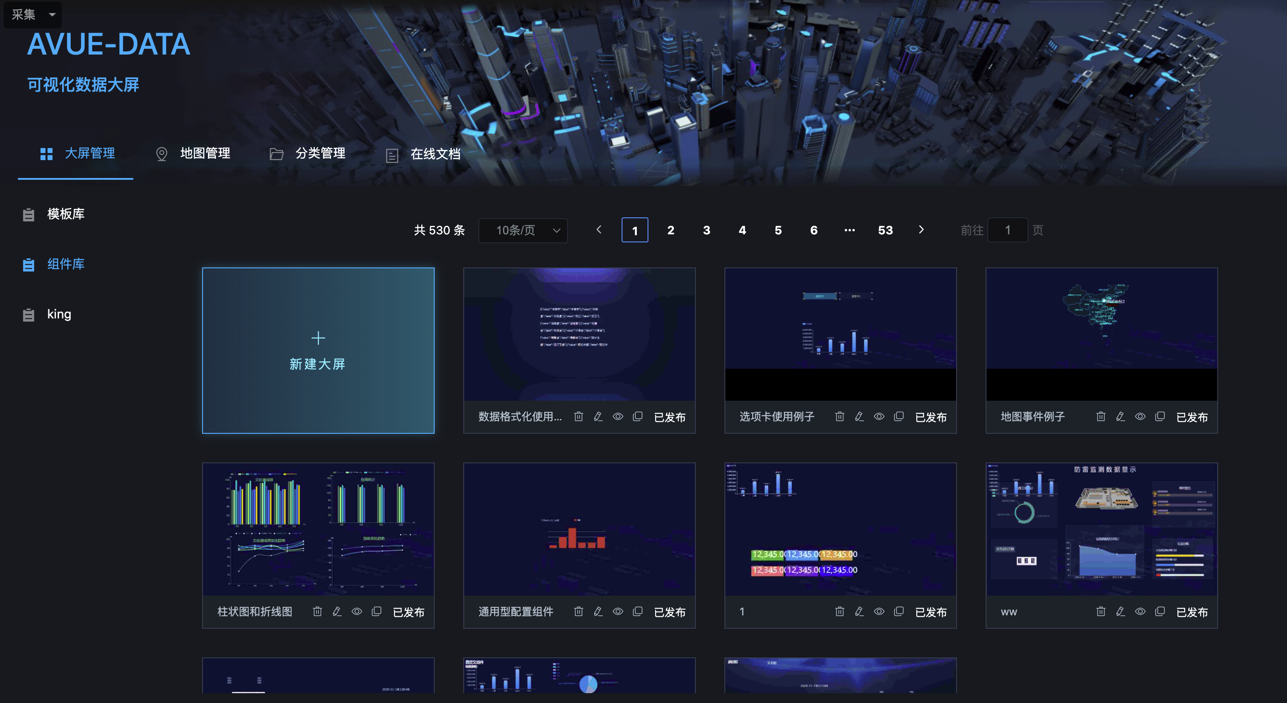Image resolution: width=1287 pixels, height=703 pixels.
Task: Click edit pencil icon on 通用型配置组件 card
Action: [x=598, y=611]
